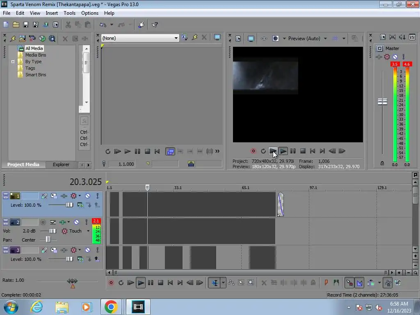Open the Edit menu

(x=20, y=13)
